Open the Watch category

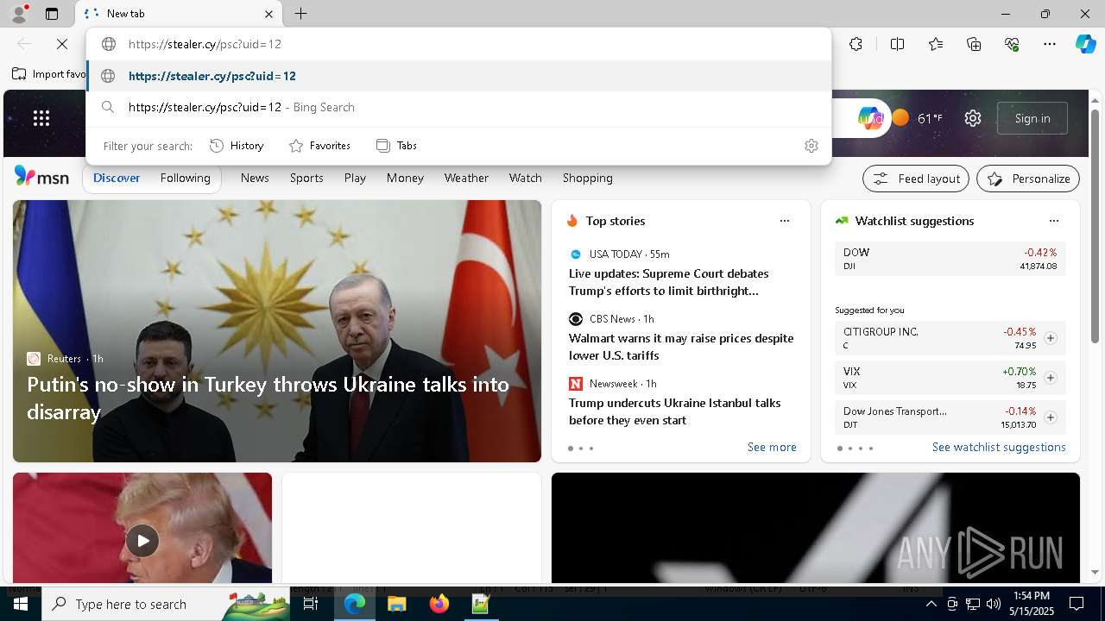(525, 178)
